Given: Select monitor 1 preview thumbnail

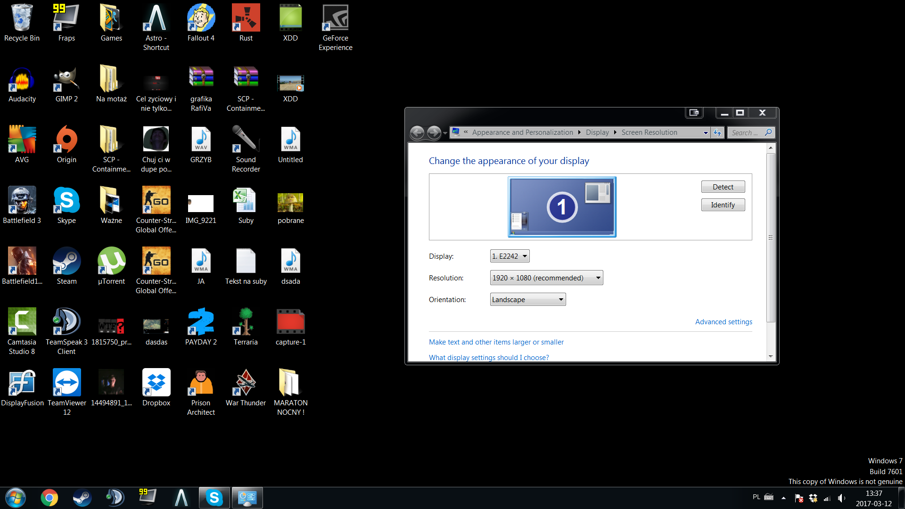Looking at the screenshot, I should coord(561,207).
